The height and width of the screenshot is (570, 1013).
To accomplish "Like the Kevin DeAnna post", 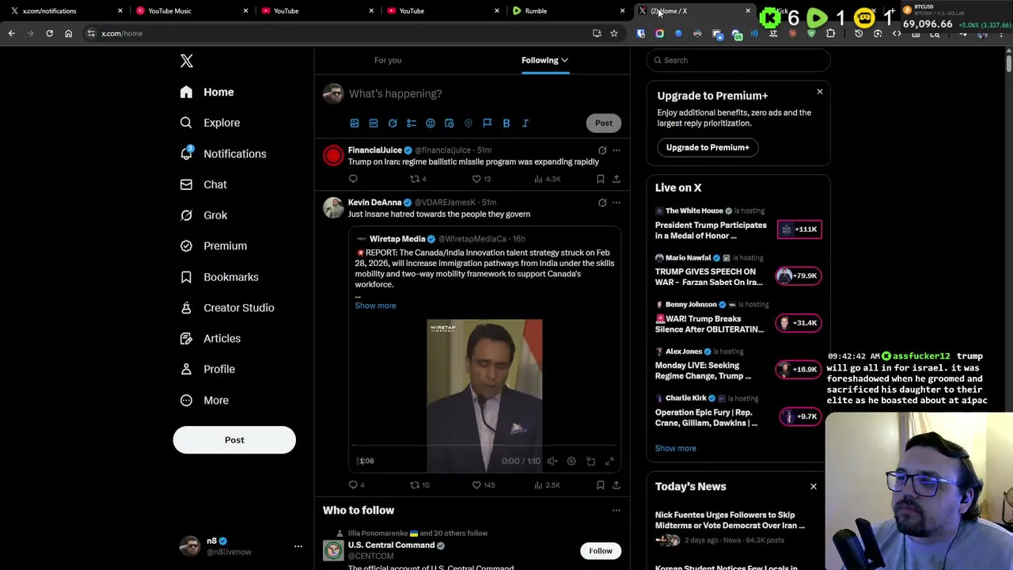I will pyautogui.click(x=483, y=485).
